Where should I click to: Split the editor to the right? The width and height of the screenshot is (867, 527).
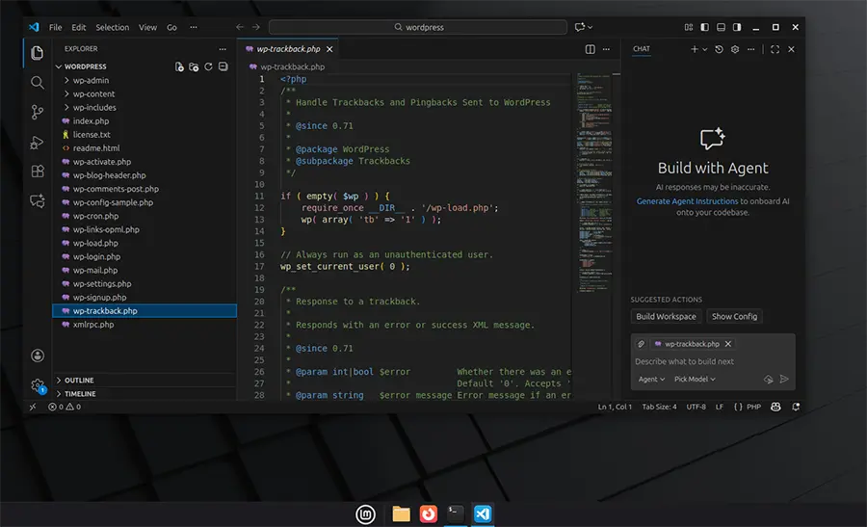coord(590,49)
